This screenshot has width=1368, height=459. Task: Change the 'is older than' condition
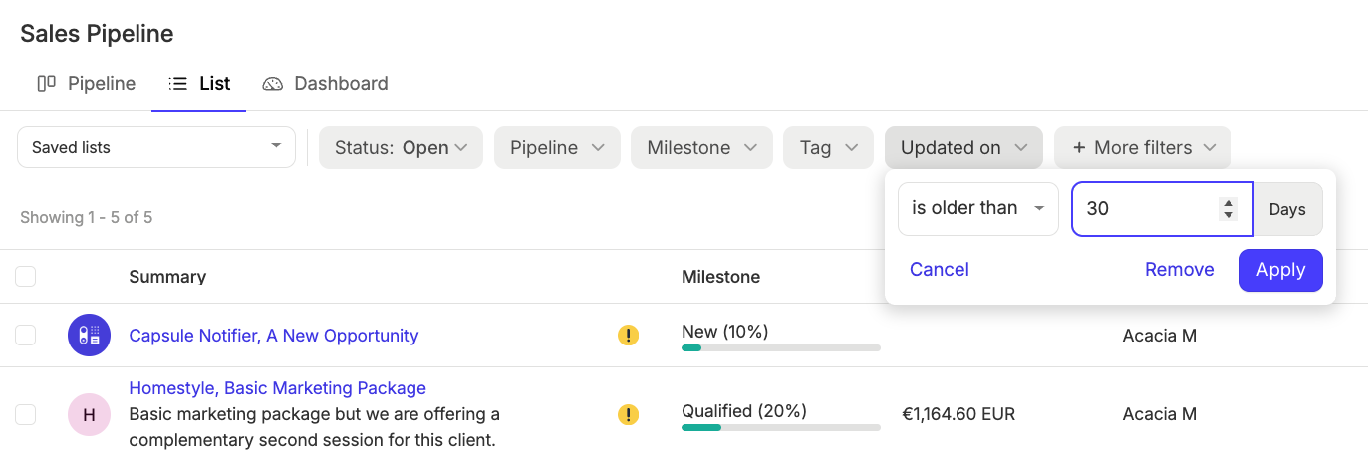[977, 208]
